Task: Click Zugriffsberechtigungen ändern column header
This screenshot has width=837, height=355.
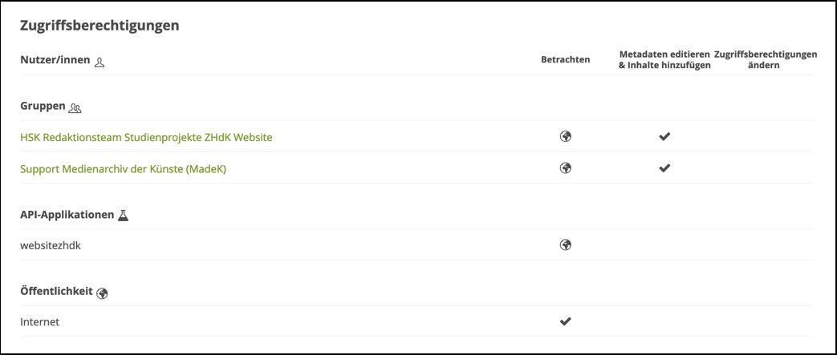Action: [765, 60]
